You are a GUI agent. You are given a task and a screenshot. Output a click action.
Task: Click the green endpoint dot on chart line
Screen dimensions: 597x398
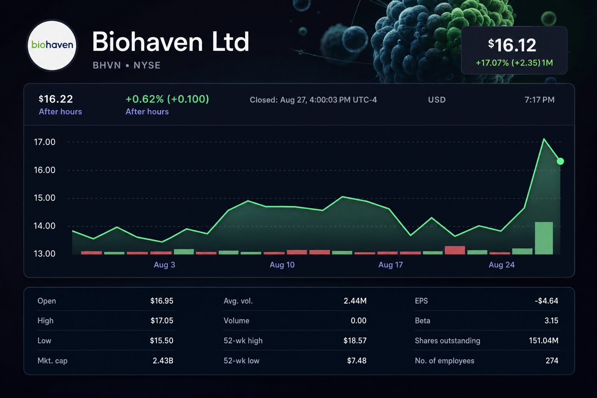click(560, 161)
